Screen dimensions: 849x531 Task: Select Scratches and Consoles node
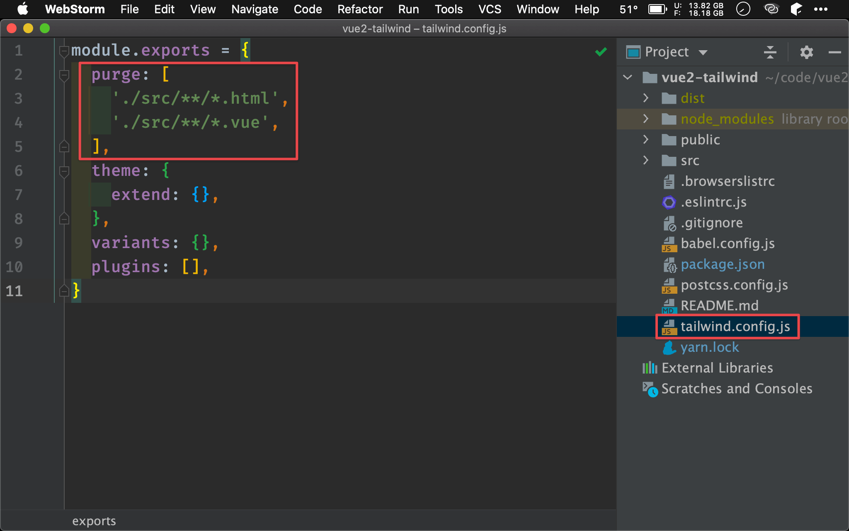tap(737, 389)
